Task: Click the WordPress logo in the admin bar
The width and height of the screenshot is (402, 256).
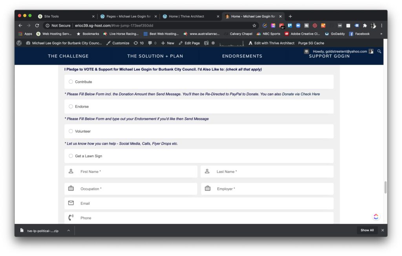Action: 19,43
